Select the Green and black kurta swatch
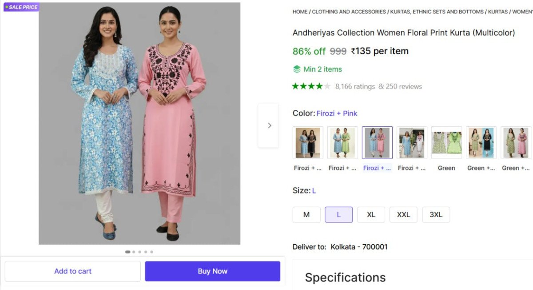 [481, 143]
